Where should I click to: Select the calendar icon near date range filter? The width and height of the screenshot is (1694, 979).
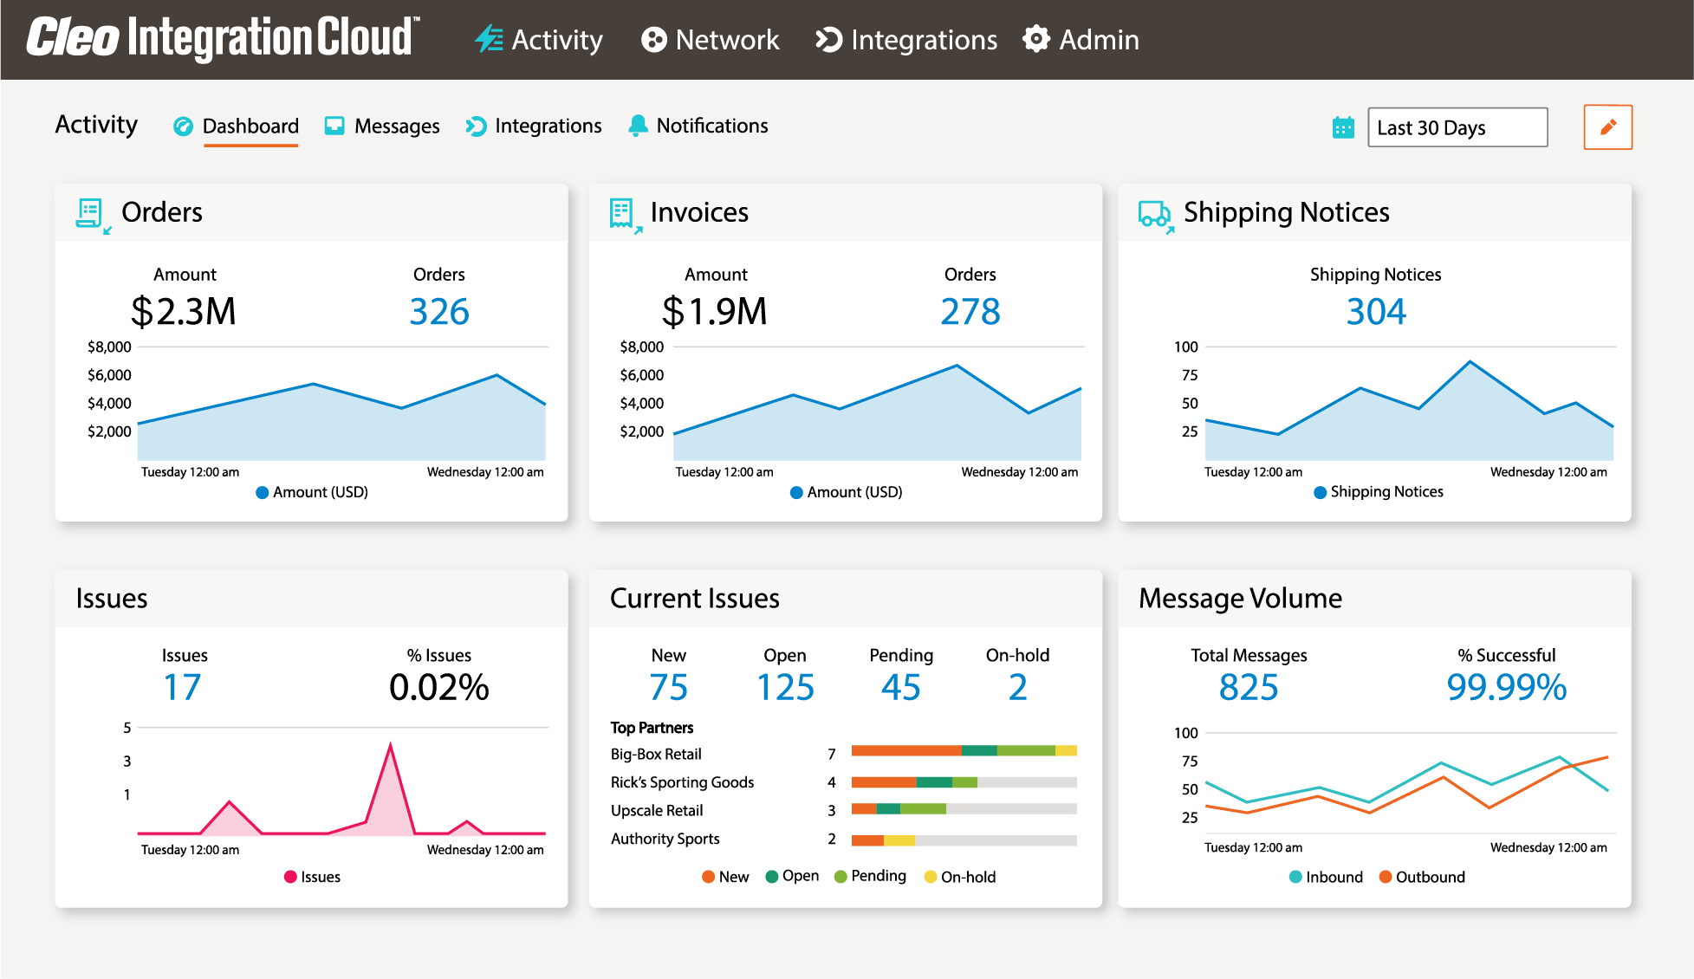pyautogui.click(x=1342, y=127)
